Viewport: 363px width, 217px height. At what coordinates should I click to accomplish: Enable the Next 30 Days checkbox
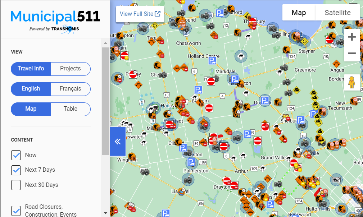[16, 185]
